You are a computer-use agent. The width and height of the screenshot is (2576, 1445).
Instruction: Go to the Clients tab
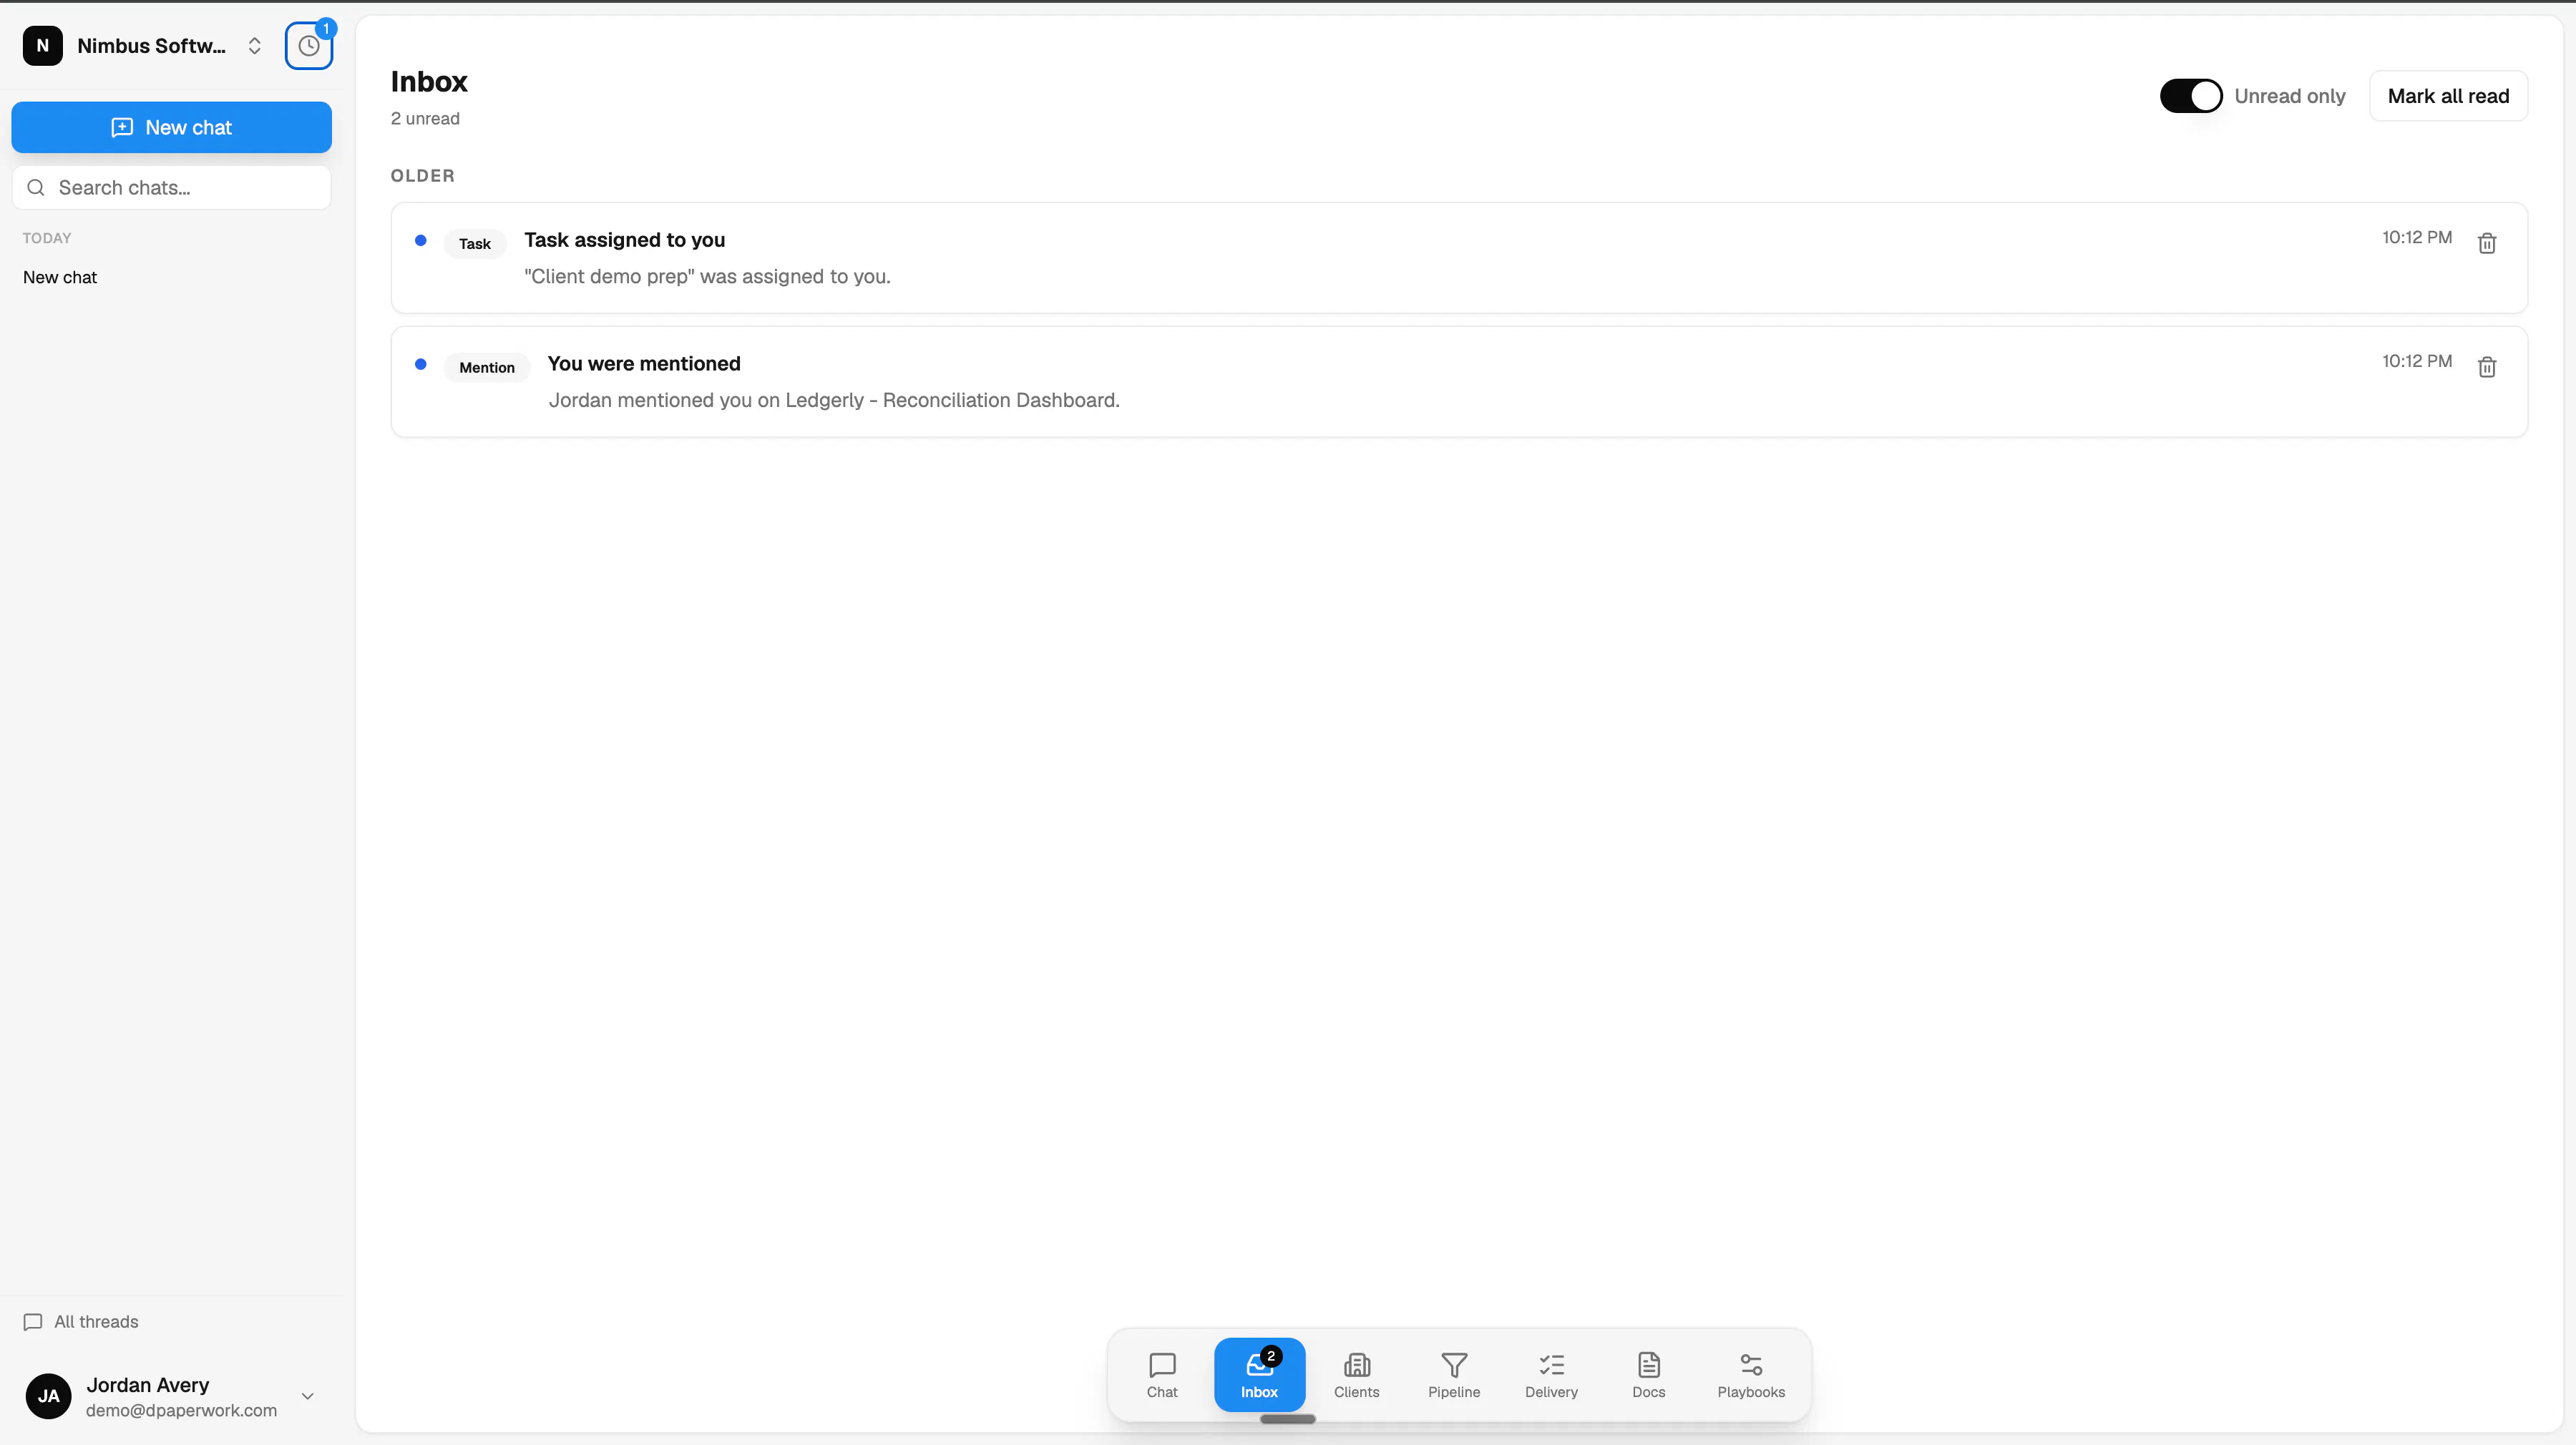pos(1356,1375)
